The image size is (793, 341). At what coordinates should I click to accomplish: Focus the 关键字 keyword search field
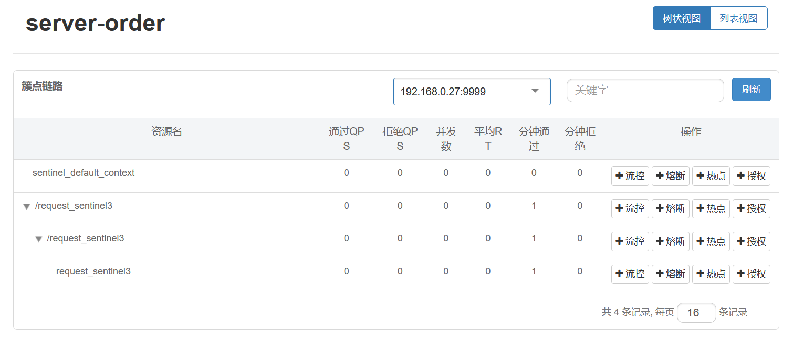coord(645,90)
